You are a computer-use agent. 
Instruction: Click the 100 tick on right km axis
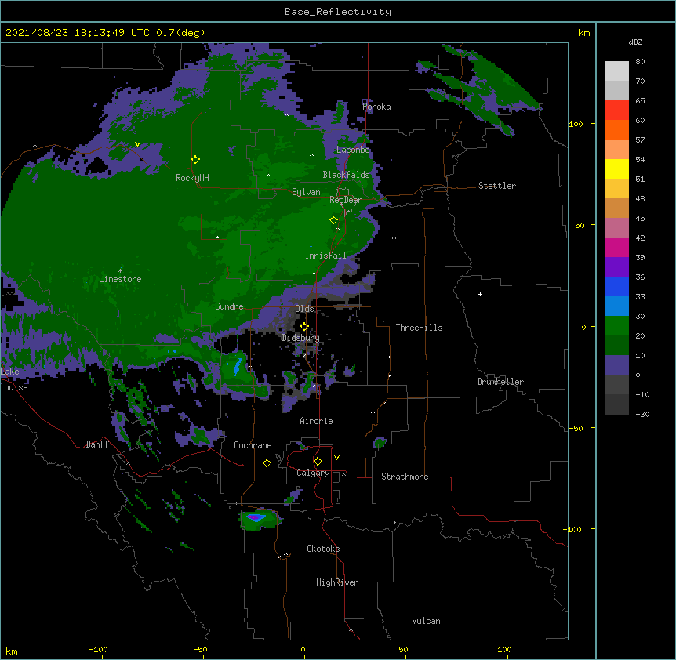pyautogui.click(x=576, y=124)
